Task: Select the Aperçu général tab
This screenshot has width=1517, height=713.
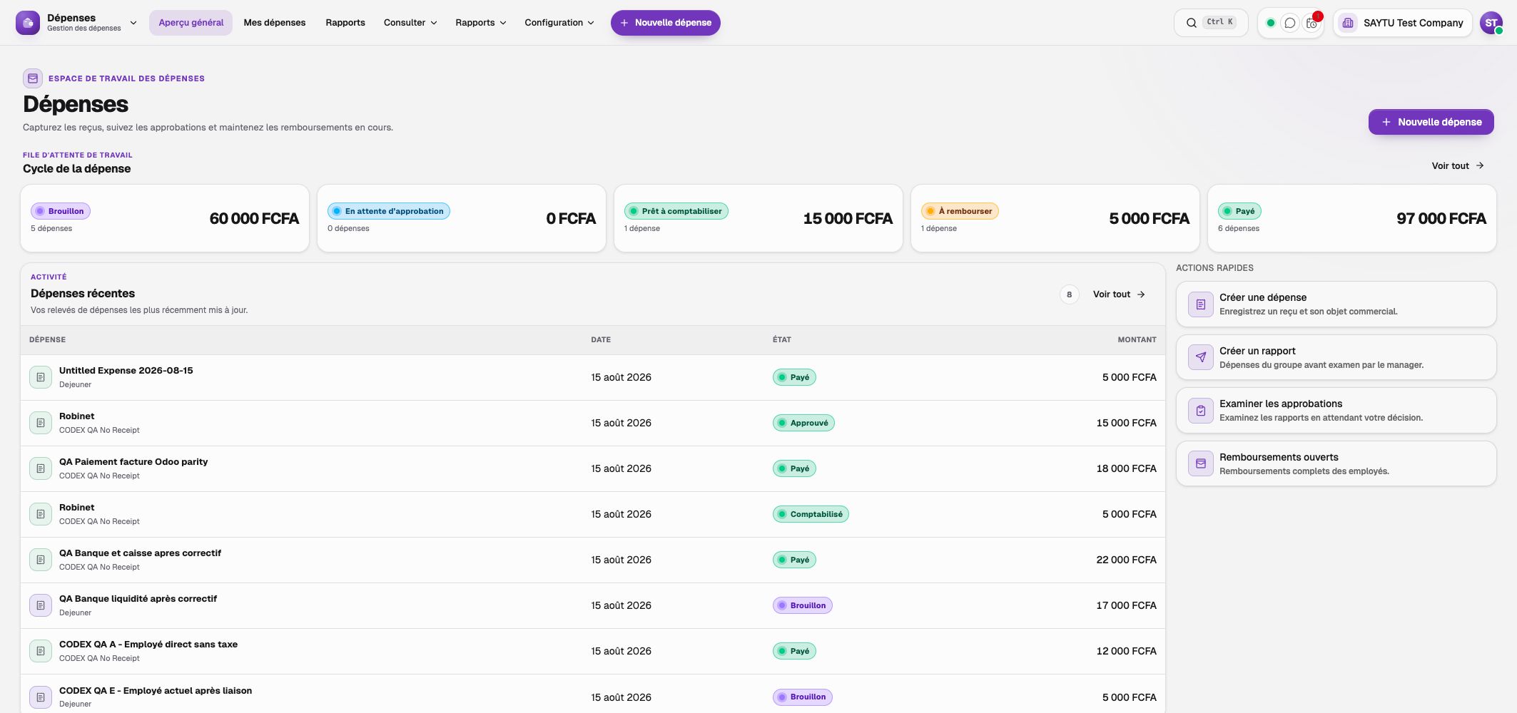Action: click(191, 23)
